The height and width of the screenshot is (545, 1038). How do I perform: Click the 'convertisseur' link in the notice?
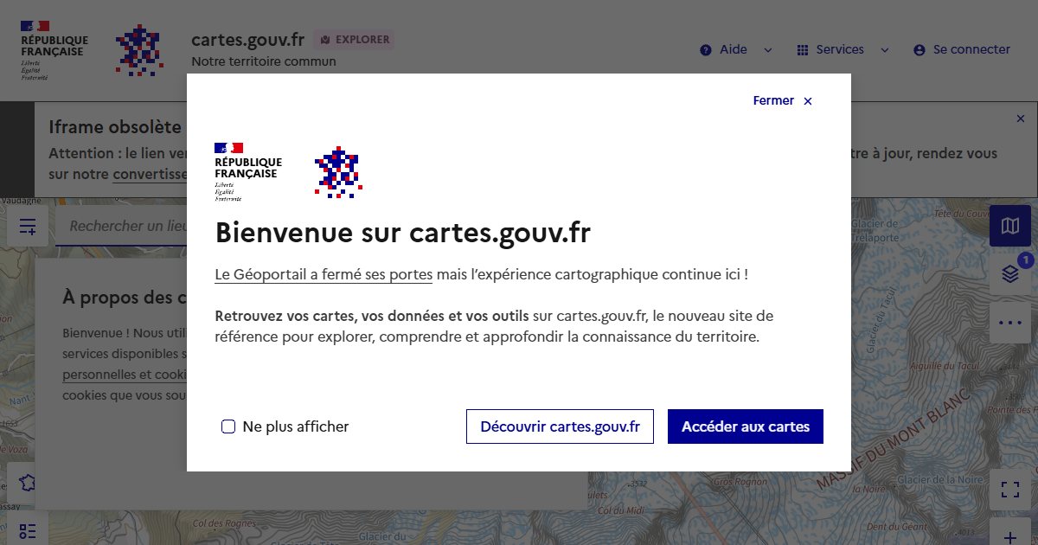click(x=150, y=174)
